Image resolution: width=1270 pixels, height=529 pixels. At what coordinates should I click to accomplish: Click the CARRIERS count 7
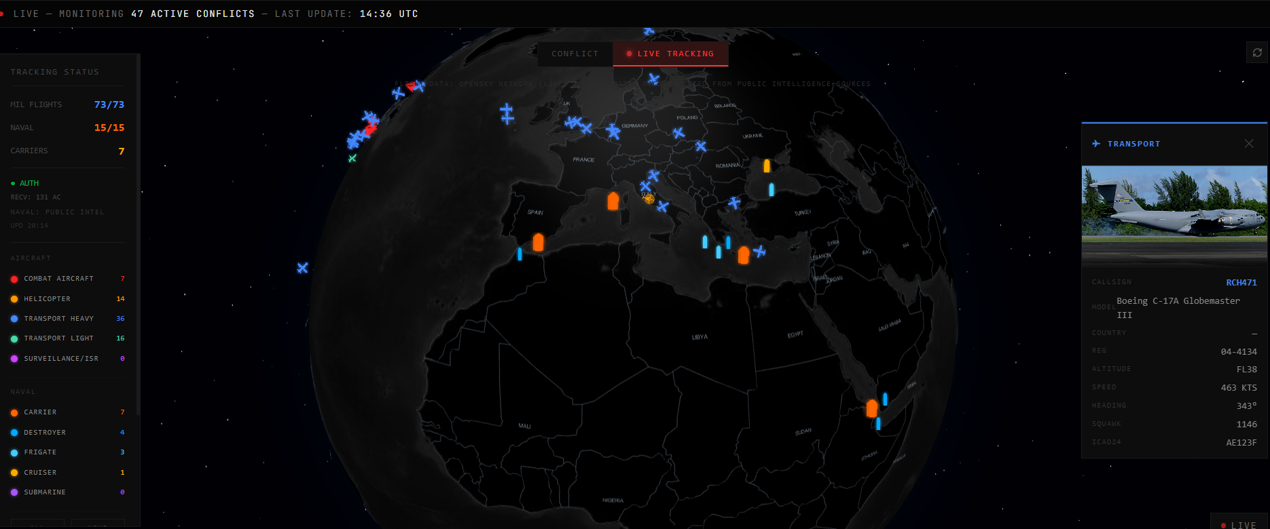pos(122,151)
